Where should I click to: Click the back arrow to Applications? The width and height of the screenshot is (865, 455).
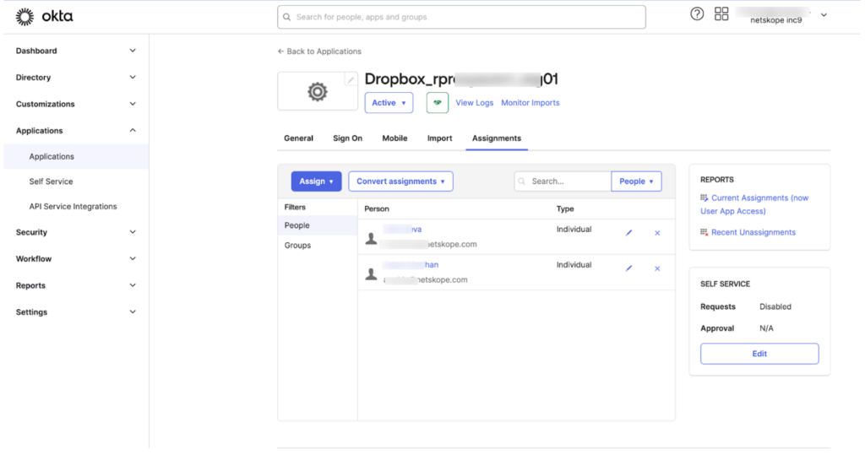click(280, 51)
